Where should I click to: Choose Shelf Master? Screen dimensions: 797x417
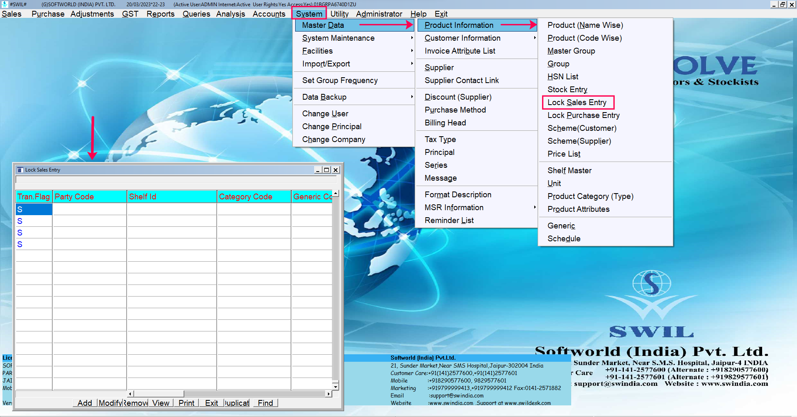605,170
